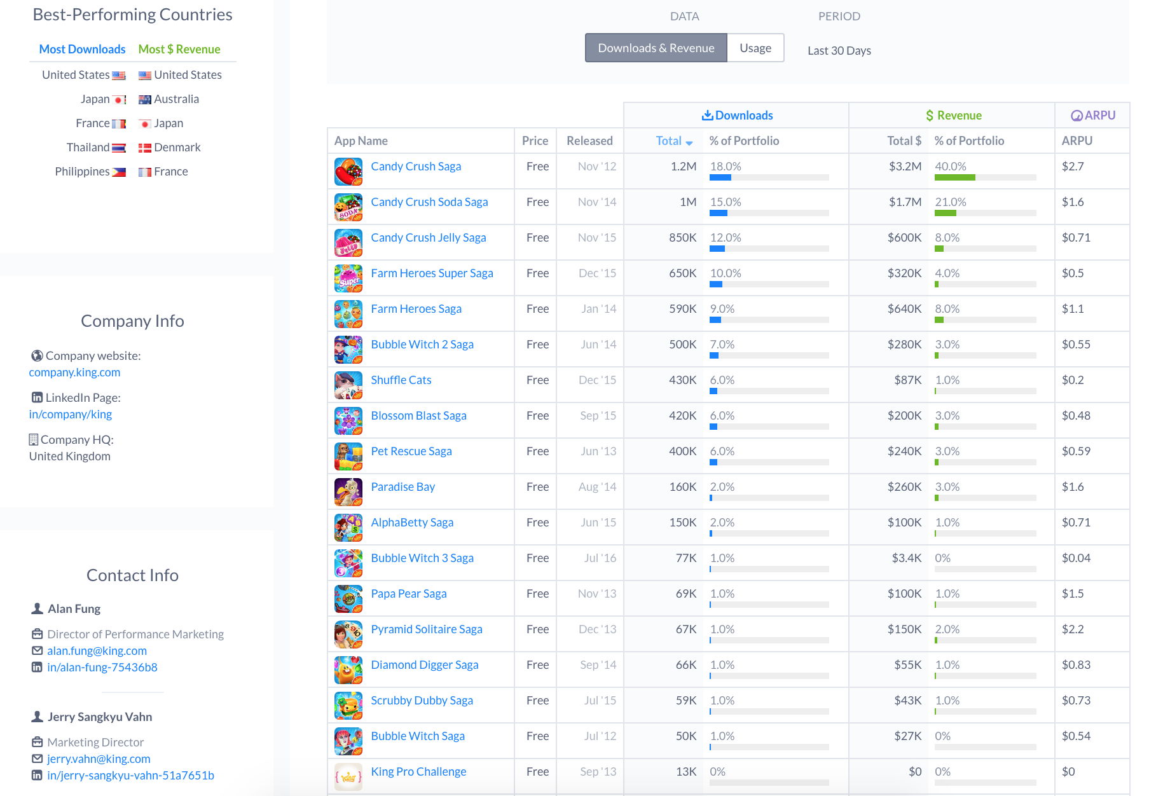
Task: Open the in/company/king LinkedIn link
Action: pos(70,414)
